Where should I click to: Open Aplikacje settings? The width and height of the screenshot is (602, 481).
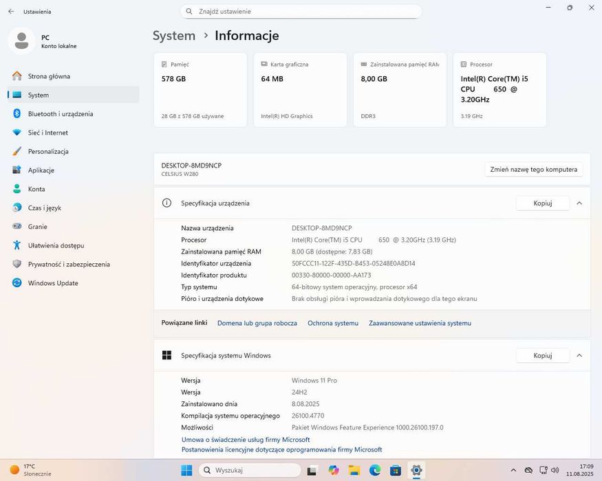[74, 170]
